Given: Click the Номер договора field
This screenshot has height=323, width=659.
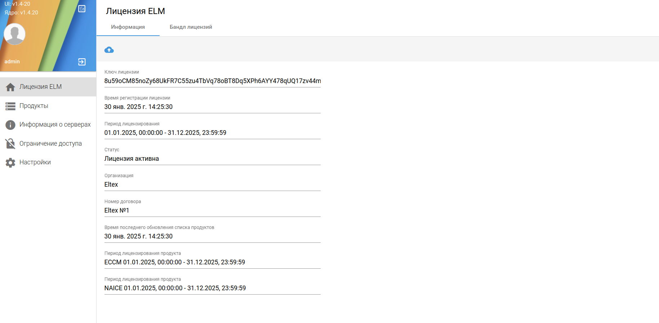Looking at the screenshot, I should tap(213, 210).
